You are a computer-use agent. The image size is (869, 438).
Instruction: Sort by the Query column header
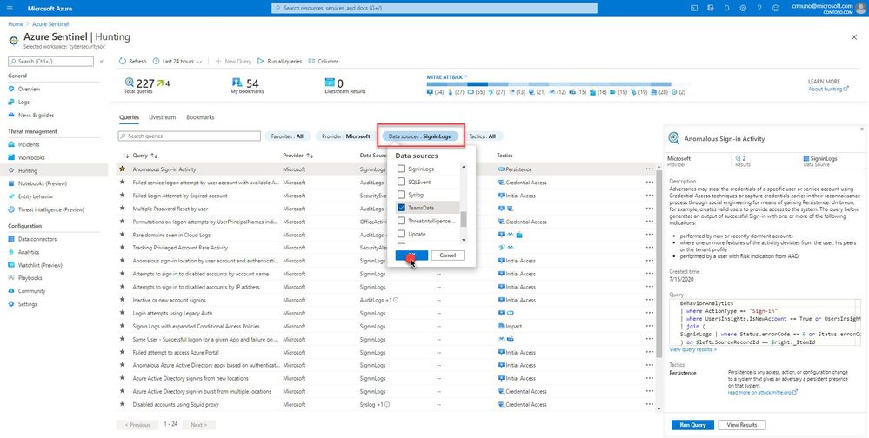point(145,156)
